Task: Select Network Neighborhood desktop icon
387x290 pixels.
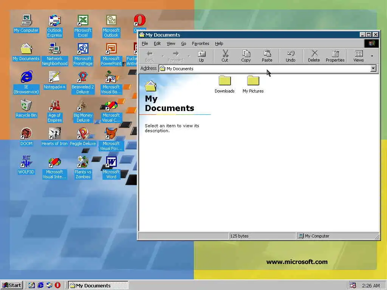Action: 54,54
